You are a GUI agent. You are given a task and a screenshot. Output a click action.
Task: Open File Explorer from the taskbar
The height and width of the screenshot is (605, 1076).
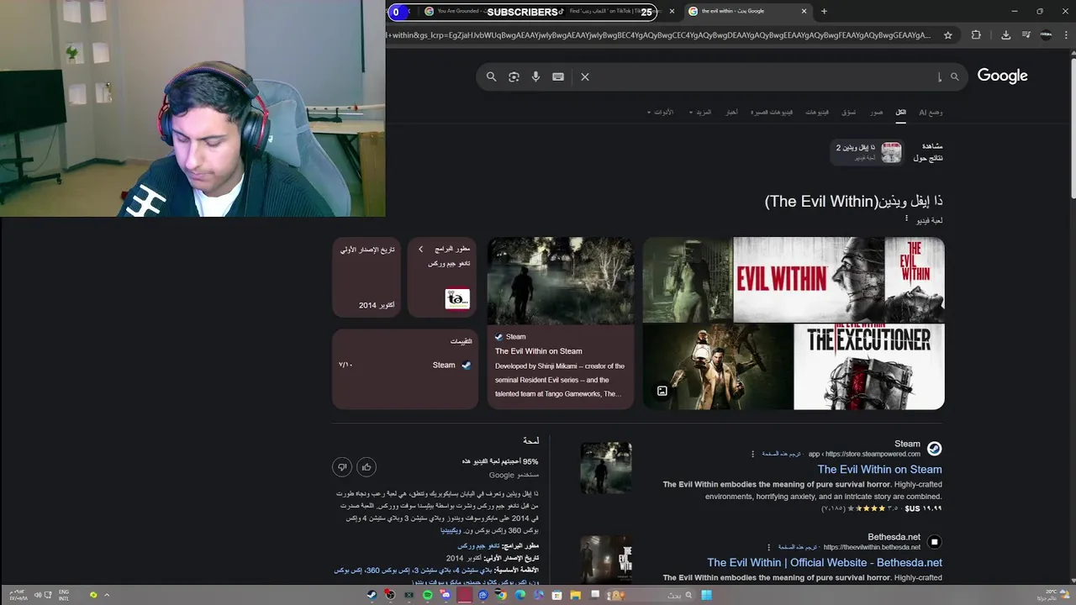click(575, 595)
